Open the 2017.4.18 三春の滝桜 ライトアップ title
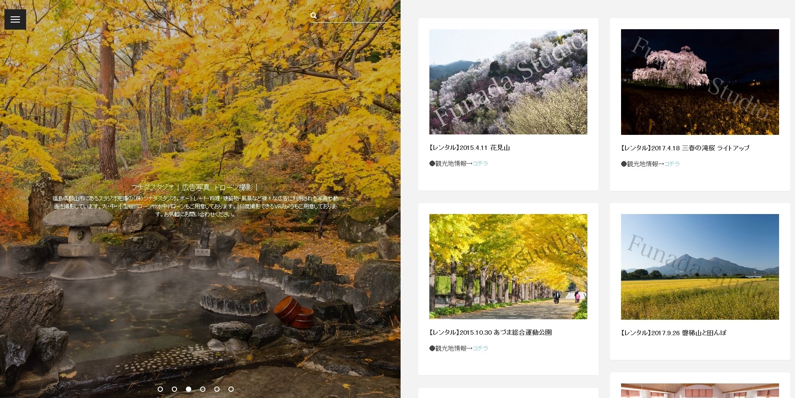 click(x=685, y=148)
